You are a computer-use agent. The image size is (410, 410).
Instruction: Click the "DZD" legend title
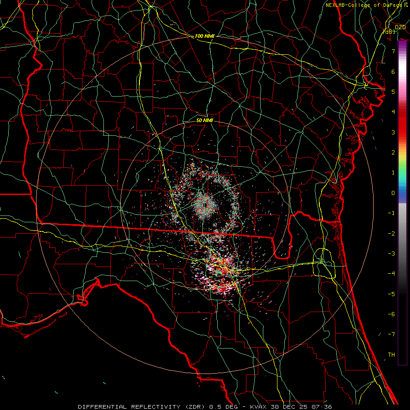[400, 27]
